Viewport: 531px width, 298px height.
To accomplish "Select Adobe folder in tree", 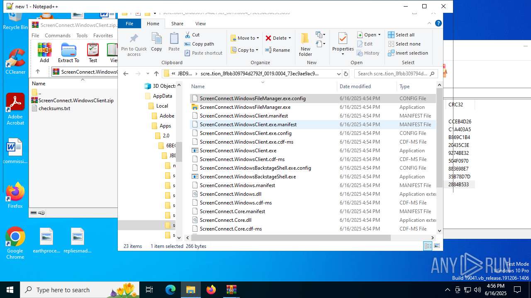I will pyautogui.click(x=167, y=116).
